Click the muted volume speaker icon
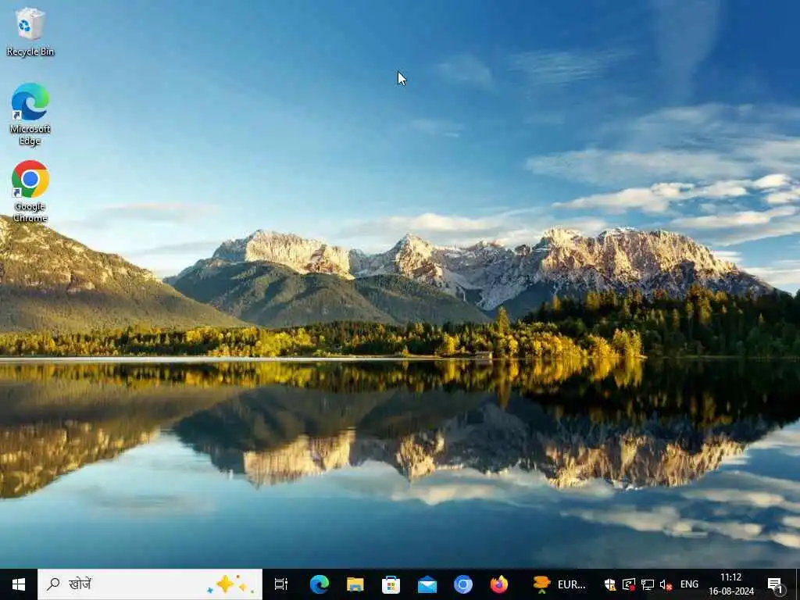The width and height of the screenshot is (800, 600). tap(666, 584)
